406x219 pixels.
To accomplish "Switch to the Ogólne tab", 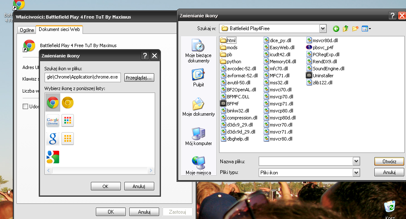I will (27, 30).
